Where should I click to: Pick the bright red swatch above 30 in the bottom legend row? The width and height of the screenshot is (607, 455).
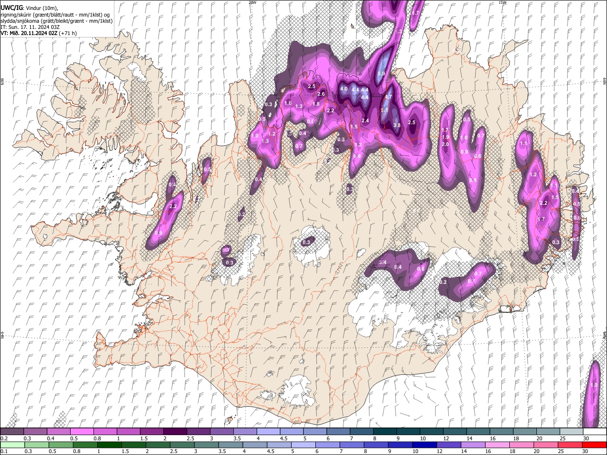coord(594,445)
